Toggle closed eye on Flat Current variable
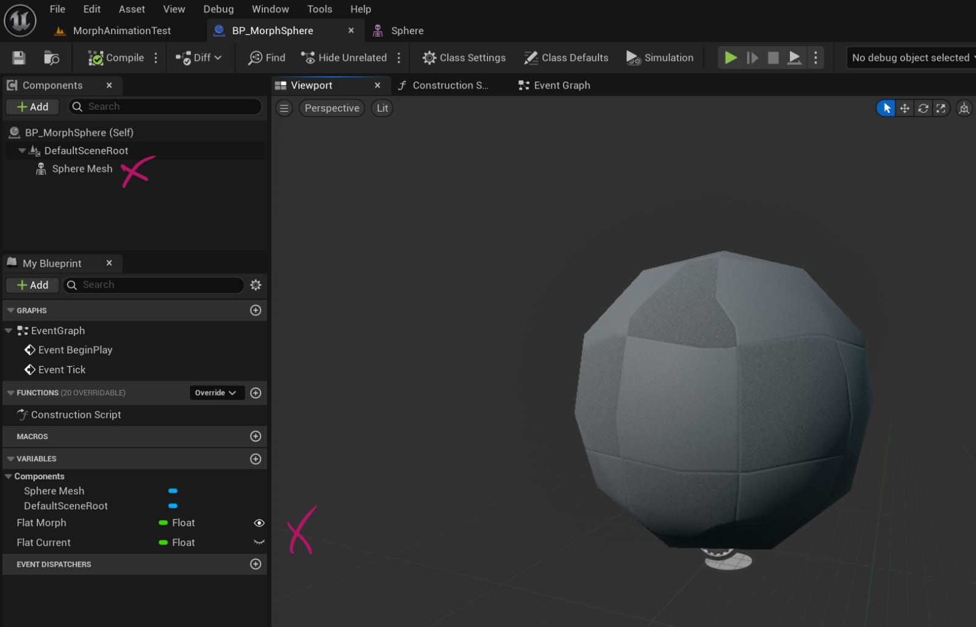 [x=259, y=542]
